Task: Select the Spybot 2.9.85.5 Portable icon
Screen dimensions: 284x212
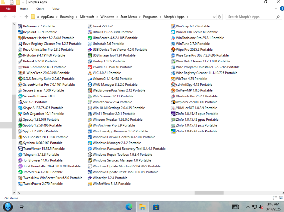Action: 20,131
